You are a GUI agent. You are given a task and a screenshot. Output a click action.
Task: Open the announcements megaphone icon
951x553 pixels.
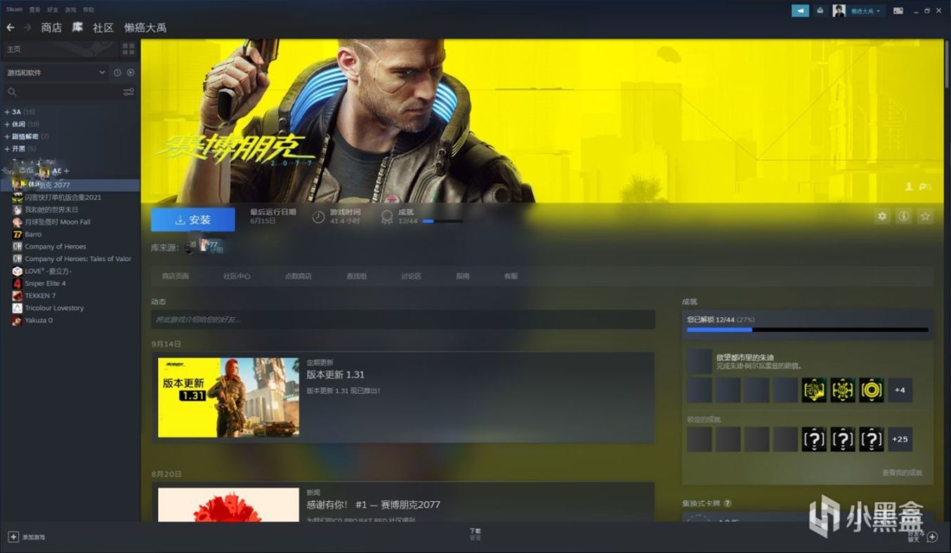tap(800, 11)
